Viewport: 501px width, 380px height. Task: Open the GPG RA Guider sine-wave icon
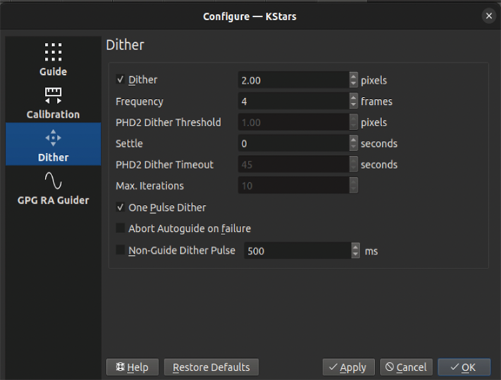[53, 181]
